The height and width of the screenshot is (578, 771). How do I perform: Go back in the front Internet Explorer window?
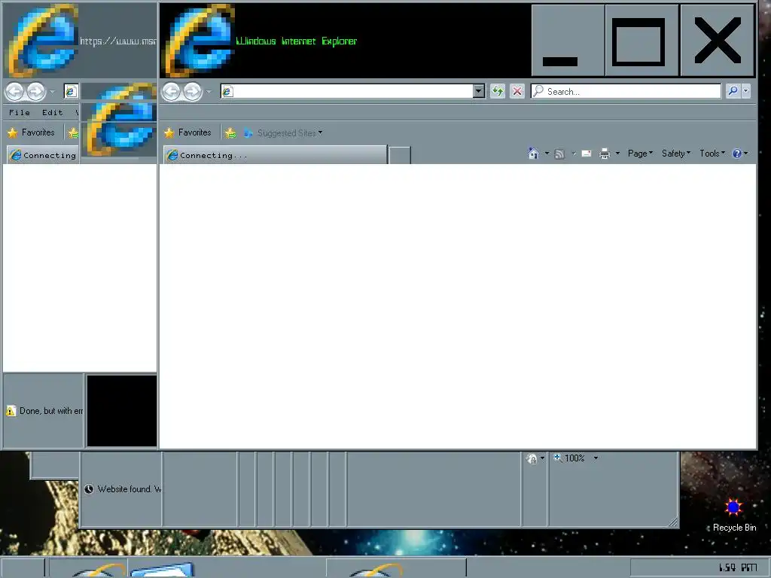point(171,91)
